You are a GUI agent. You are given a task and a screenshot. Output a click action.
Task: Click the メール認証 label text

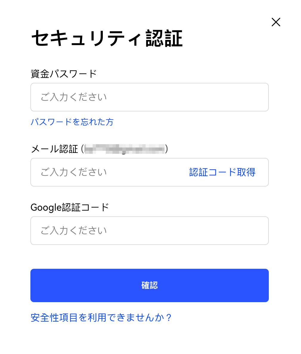point(55,149)
